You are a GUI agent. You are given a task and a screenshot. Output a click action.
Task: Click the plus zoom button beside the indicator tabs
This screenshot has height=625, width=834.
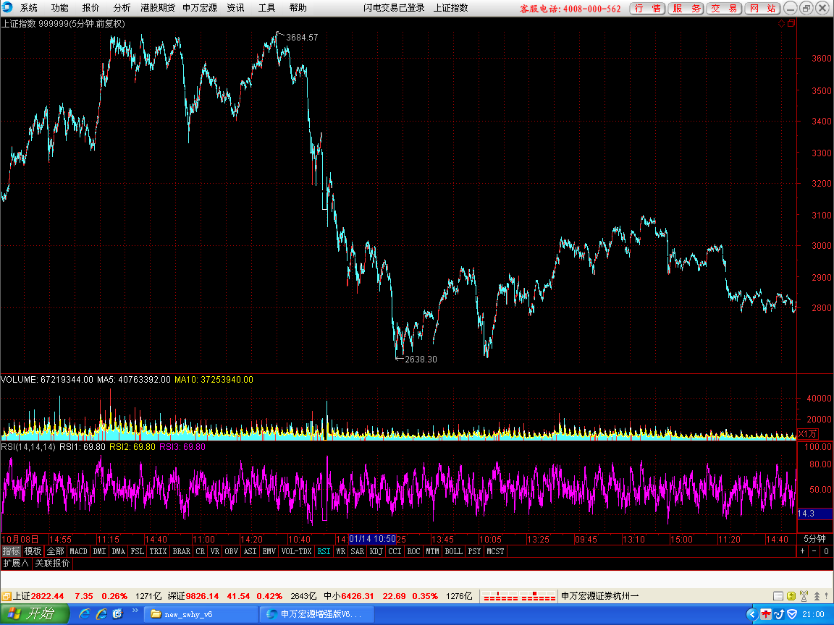[x=803, y=551]
